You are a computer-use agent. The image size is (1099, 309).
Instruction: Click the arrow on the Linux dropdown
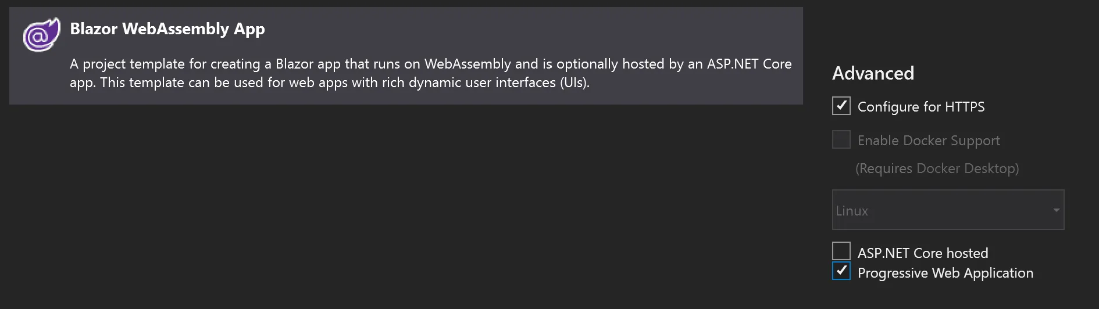pyautogui.click(x=1056, y=210)
